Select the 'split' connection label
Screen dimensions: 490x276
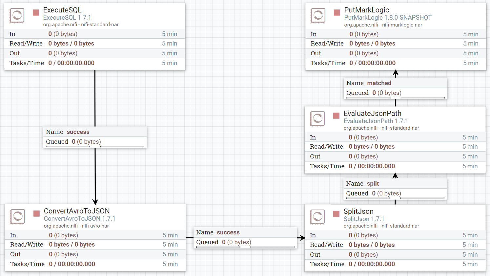point(373,184)
